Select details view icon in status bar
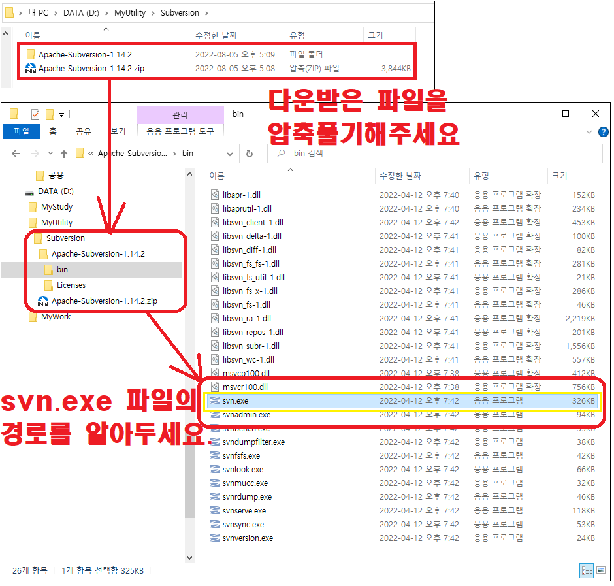 pos(586,570)
